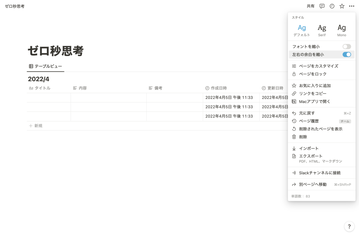359x236 pixels.
Task: Open the page updates clock icon
Action: click(x=332, y=6)
